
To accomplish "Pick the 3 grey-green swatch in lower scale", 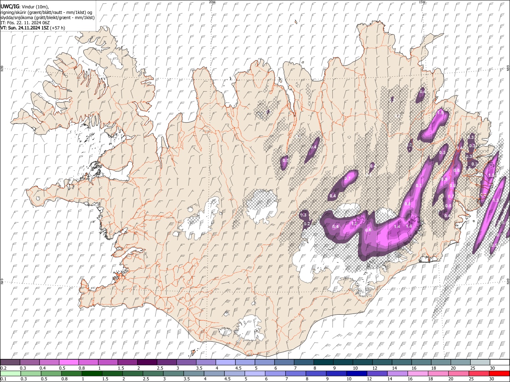I will 173,373.
